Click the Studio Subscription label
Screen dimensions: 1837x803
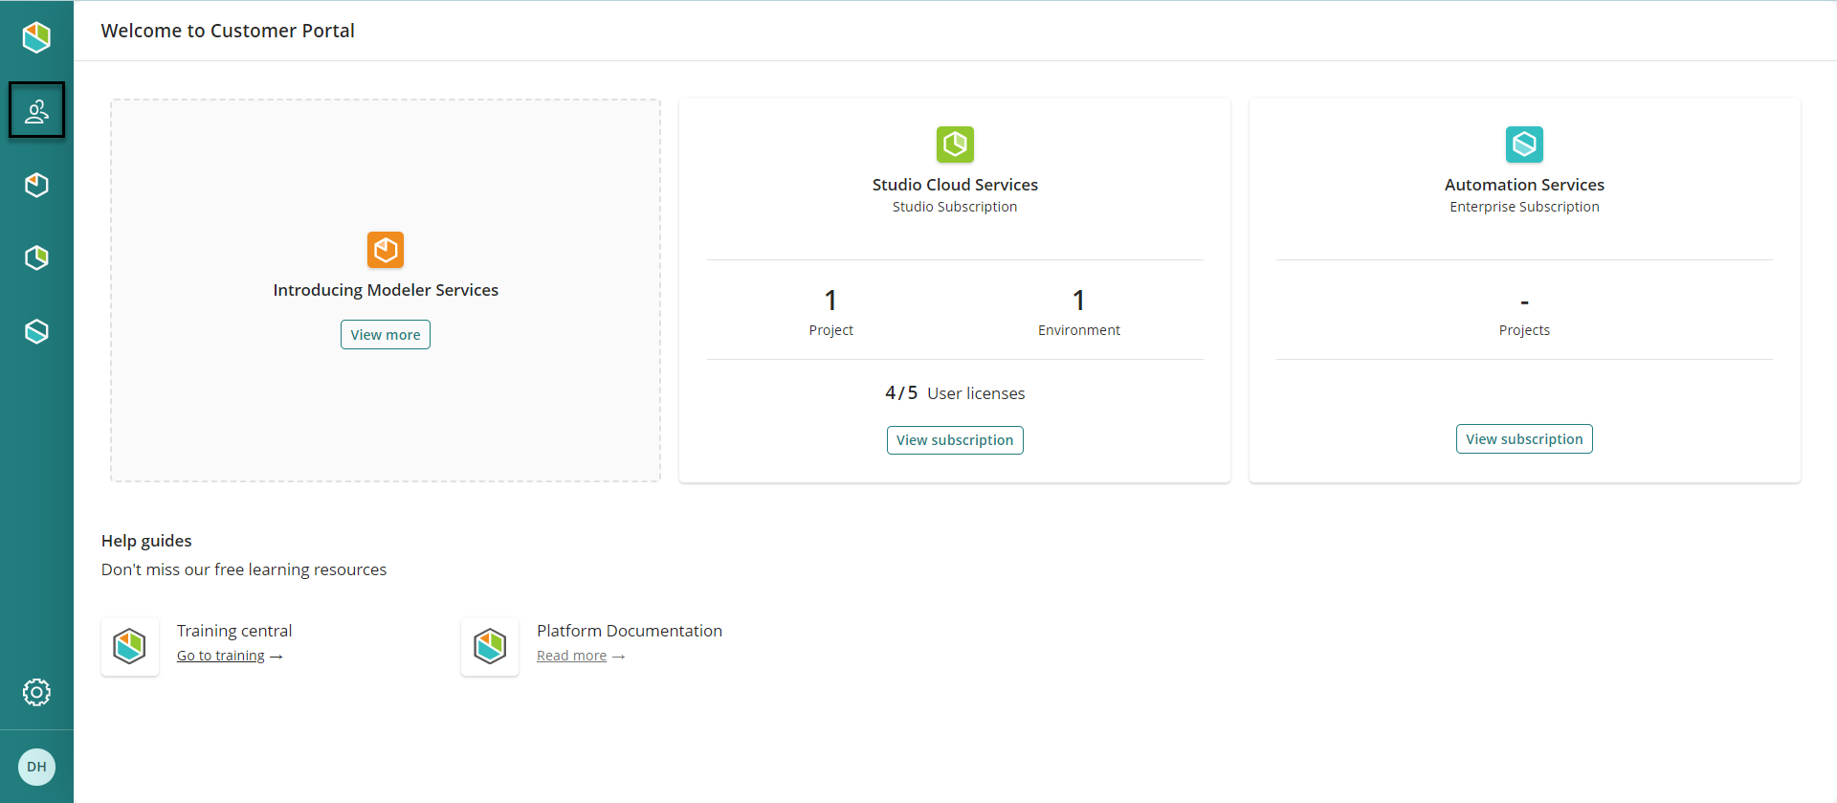955,207
